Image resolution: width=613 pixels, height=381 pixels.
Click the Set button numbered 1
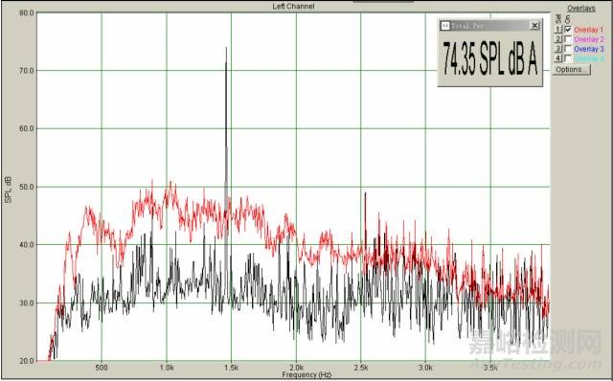pyautogui.click(x=557, y=30)
